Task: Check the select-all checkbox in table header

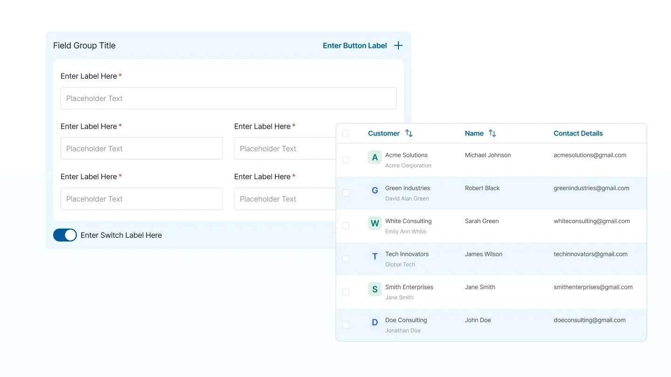Action: pyautogui.click(x=346, y=133)
